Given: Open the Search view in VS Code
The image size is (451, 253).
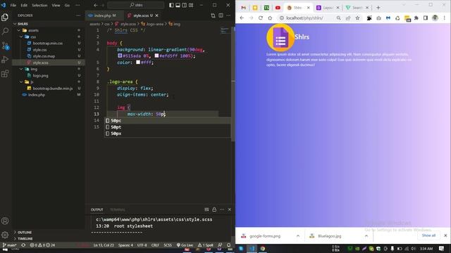Looking at the screenshot, I should point(5,31).
